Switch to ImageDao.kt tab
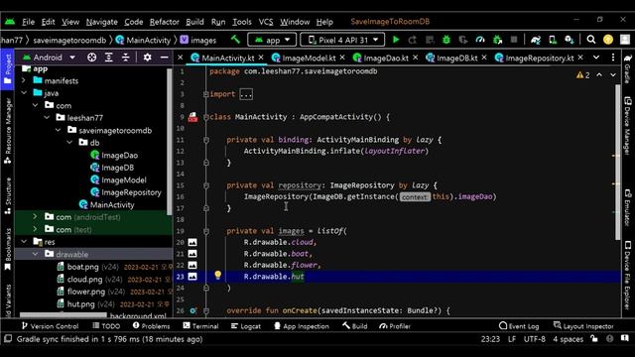This screenshot has width=635, height=357. click(386, 58)
